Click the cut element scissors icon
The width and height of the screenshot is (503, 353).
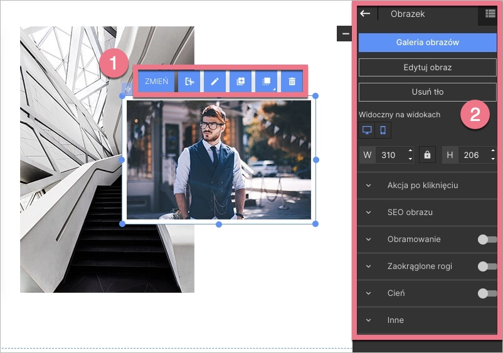click(189, 82)
